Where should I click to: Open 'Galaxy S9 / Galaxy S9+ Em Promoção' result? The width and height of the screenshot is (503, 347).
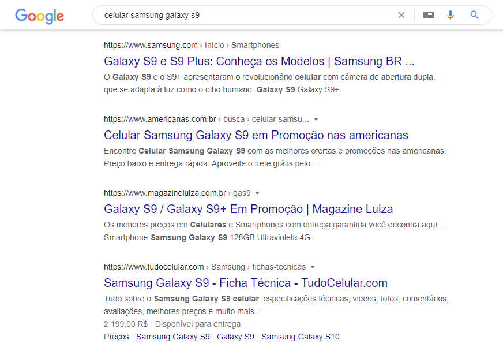point(248,209)
